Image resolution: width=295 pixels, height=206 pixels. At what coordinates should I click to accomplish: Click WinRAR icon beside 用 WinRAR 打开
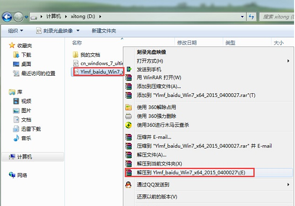[x=128, y=77]
